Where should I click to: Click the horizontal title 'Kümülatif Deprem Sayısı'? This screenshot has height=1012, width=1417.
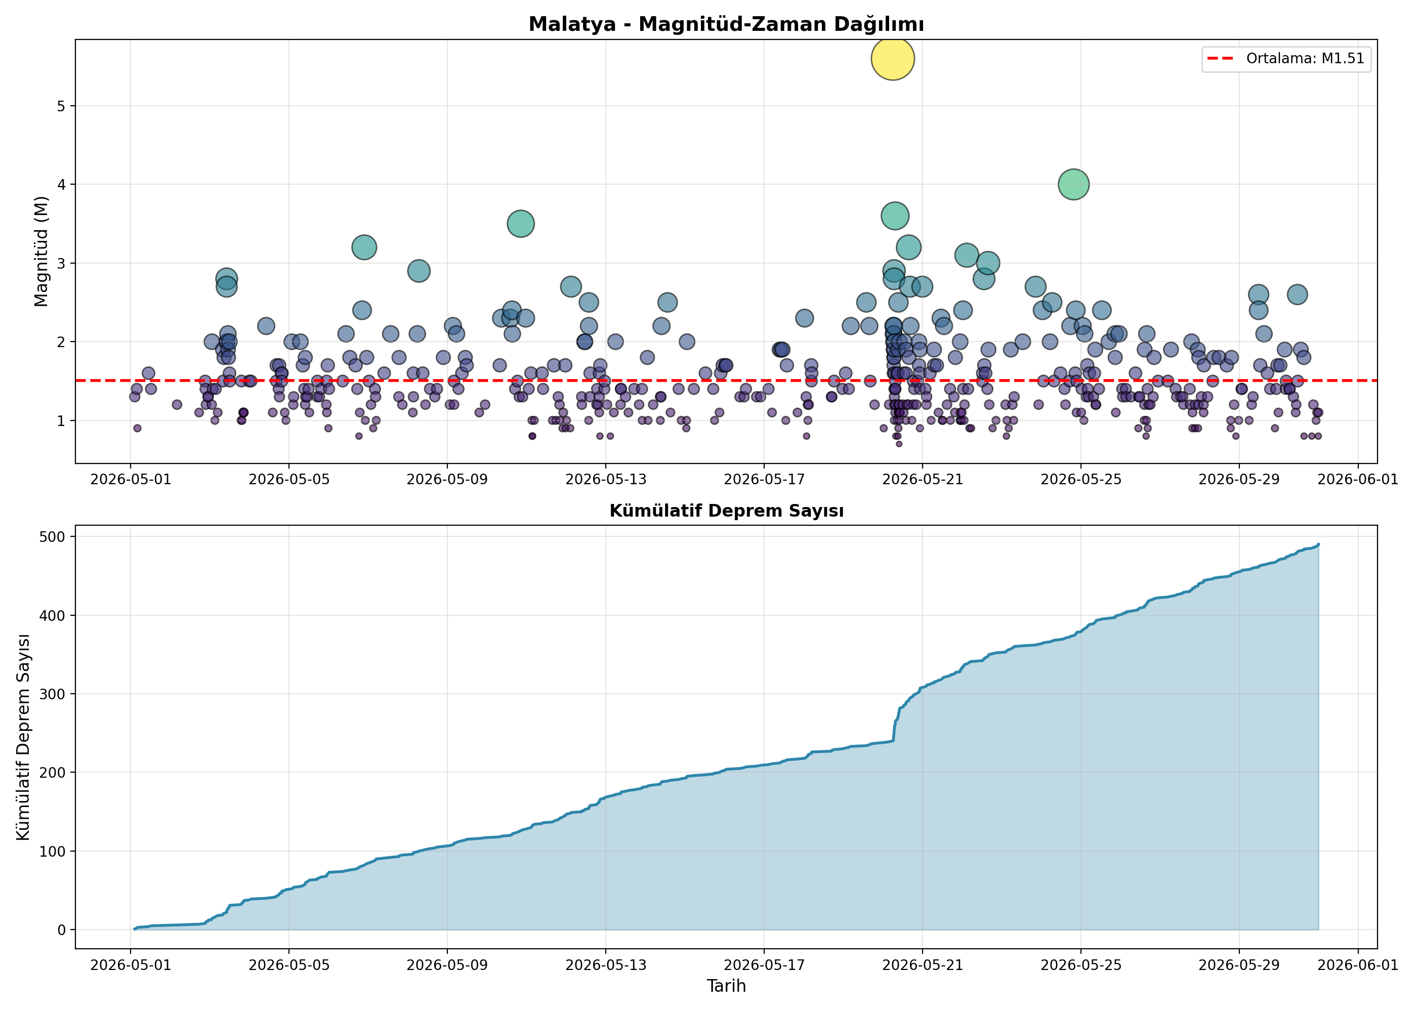coord(726,511)
